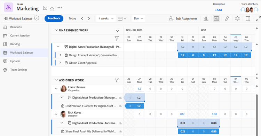Open the Day view dropdown
This screenshot has width=261, height=136.
139,18
